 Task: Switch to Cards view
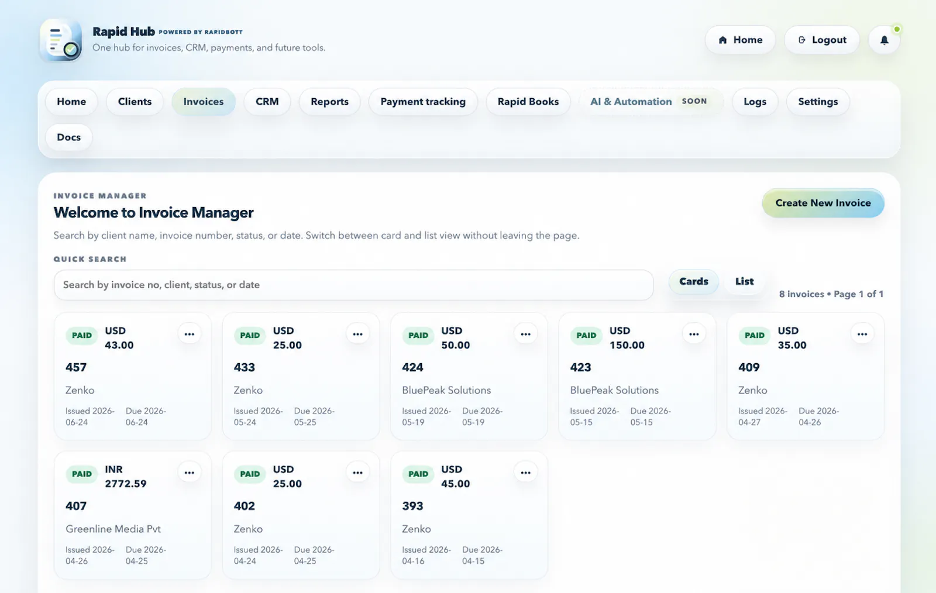click(693, 281)
